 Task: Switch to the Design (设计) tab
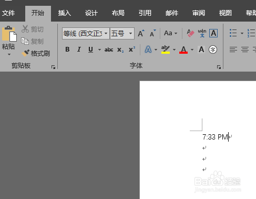(91, 13)
